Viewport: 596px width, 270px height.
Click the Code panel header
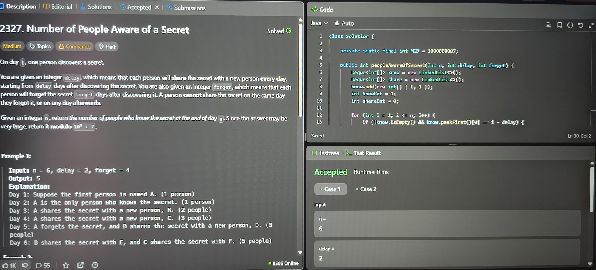[322, 10]
